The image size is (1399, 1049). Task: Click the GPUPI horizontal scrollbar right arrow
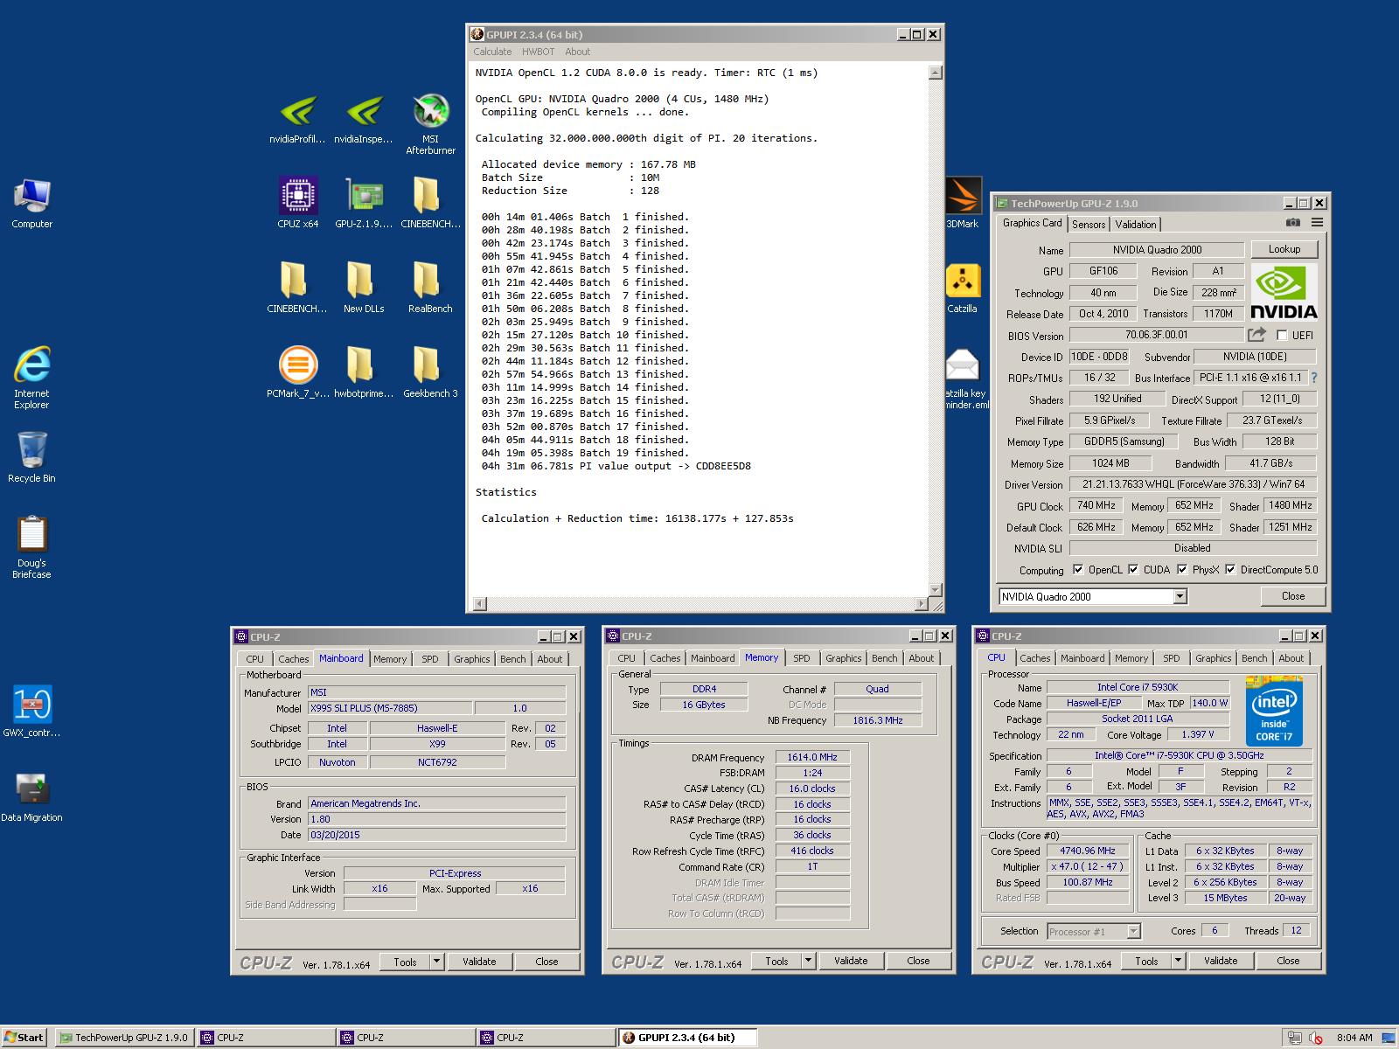[921, 604]
